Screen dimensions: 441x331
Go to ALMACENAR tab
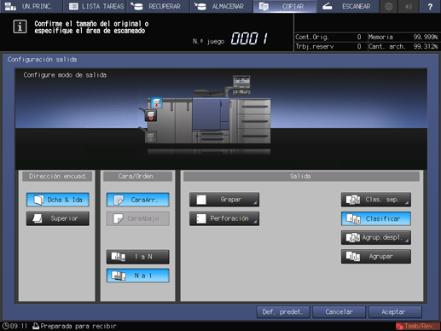pyautogui.click(x=222, y=6)
